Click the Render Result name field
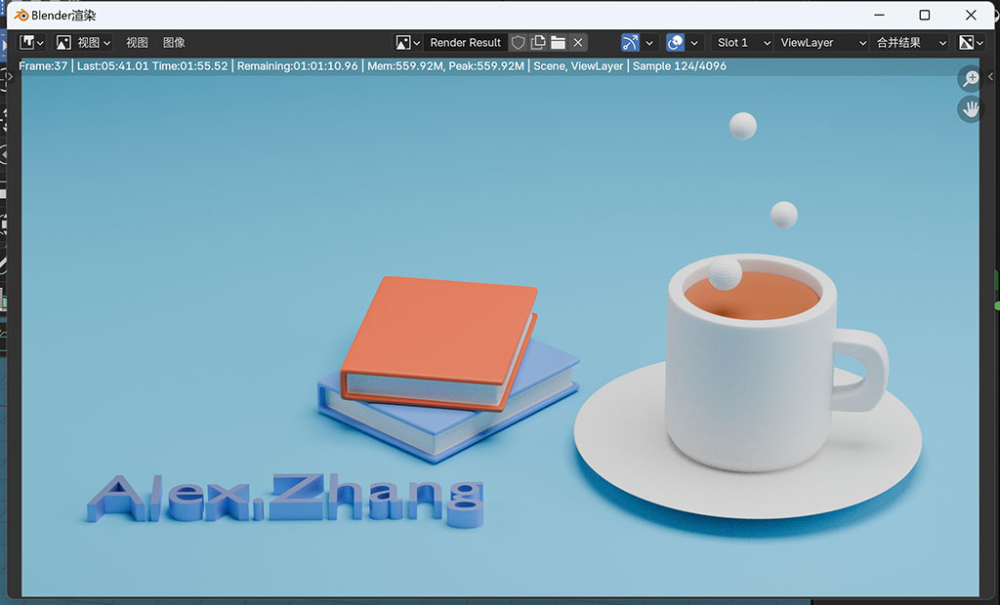 coord(465,43)
